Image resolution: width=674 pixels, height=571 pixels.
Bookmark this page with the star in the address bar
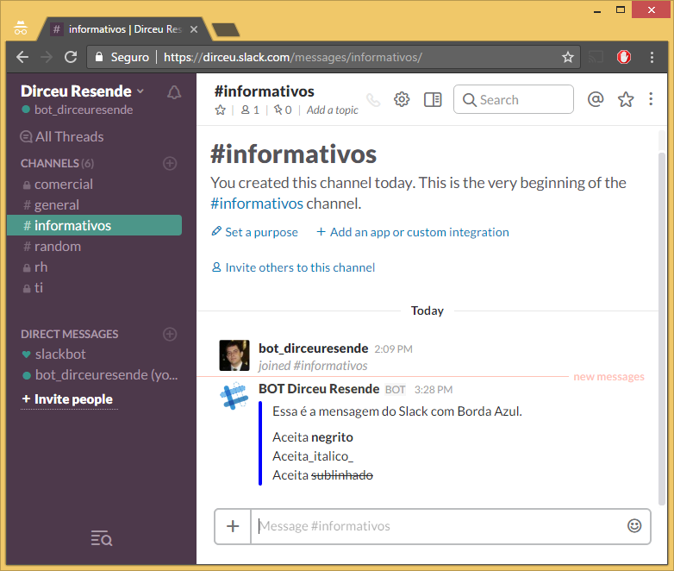pos(567,57)
